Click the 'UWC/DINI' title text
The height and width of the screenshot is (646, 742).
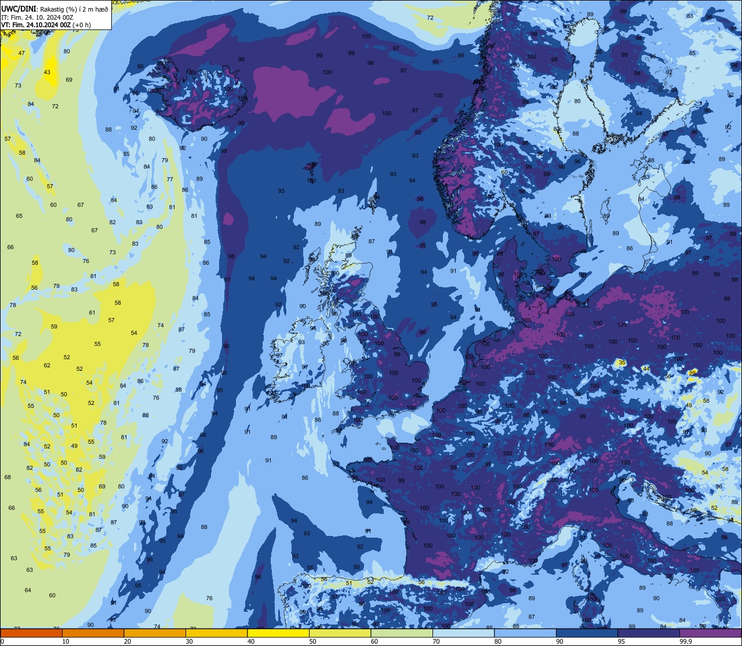(x=19, y=10)
